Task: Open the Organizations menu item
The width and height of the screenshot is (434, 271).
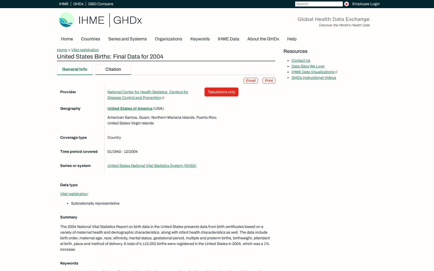Action: tap(168, 39)
